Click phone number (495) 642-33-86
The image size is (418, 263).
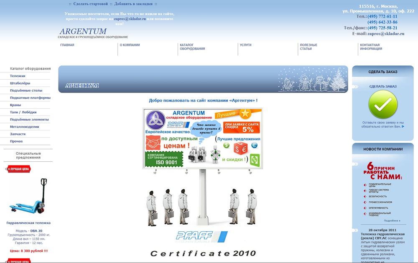coord(382,23)
